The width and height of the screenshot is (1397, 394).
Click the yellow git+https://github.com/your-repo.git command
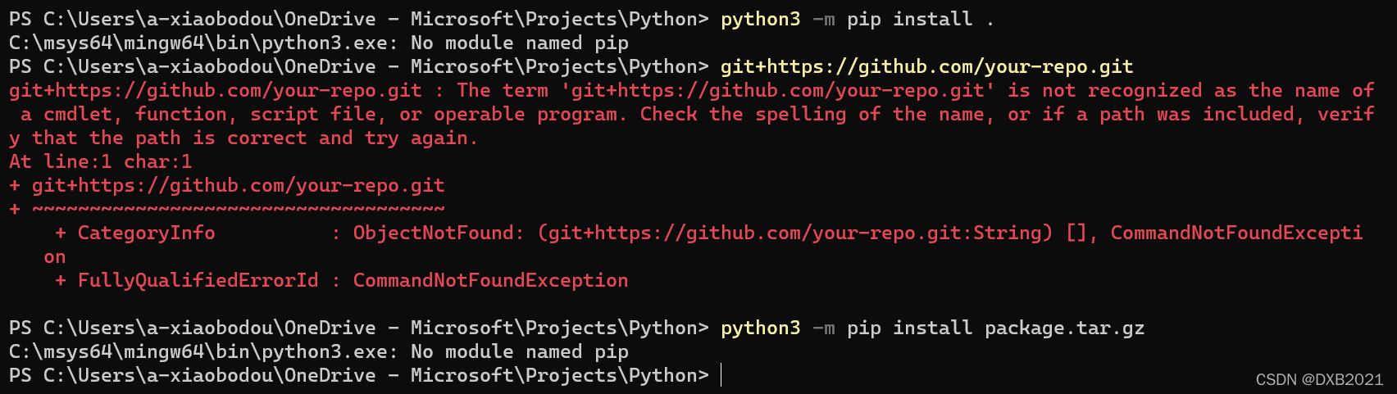coord(927,66)
